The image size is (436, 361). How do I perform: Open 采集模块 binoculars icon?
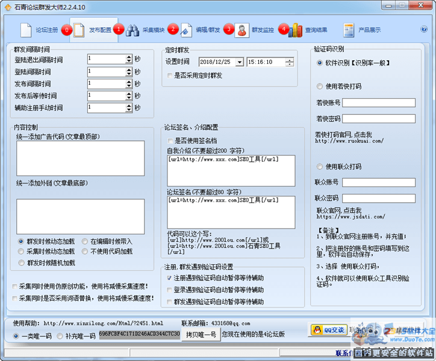132,29
